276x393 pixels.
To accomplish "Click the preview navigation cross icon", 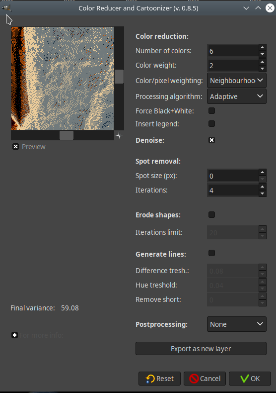I will 119,135.
